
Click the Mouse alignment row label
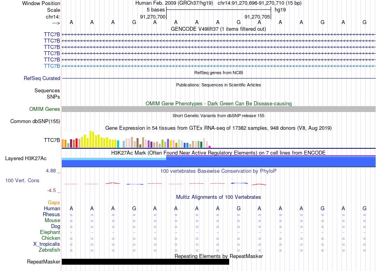52,221
